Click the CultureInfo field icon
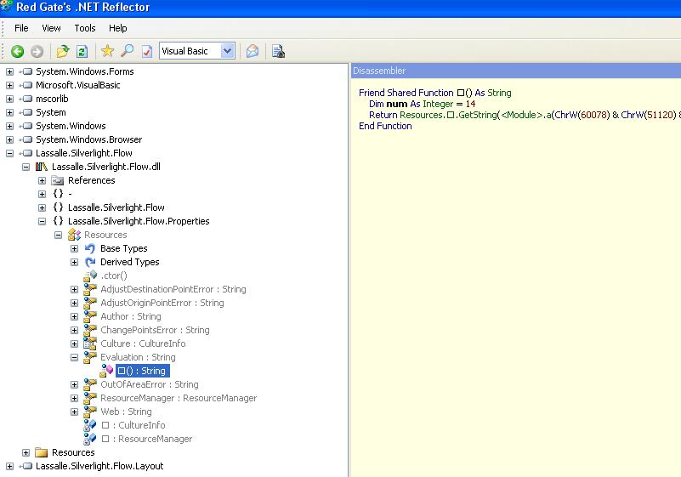Viewport: 681px width, 477px height. (x=90, y=425)
